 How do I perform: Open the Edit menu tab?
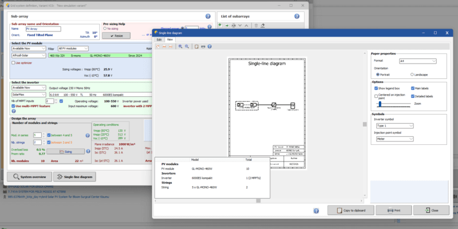point(159,40)
